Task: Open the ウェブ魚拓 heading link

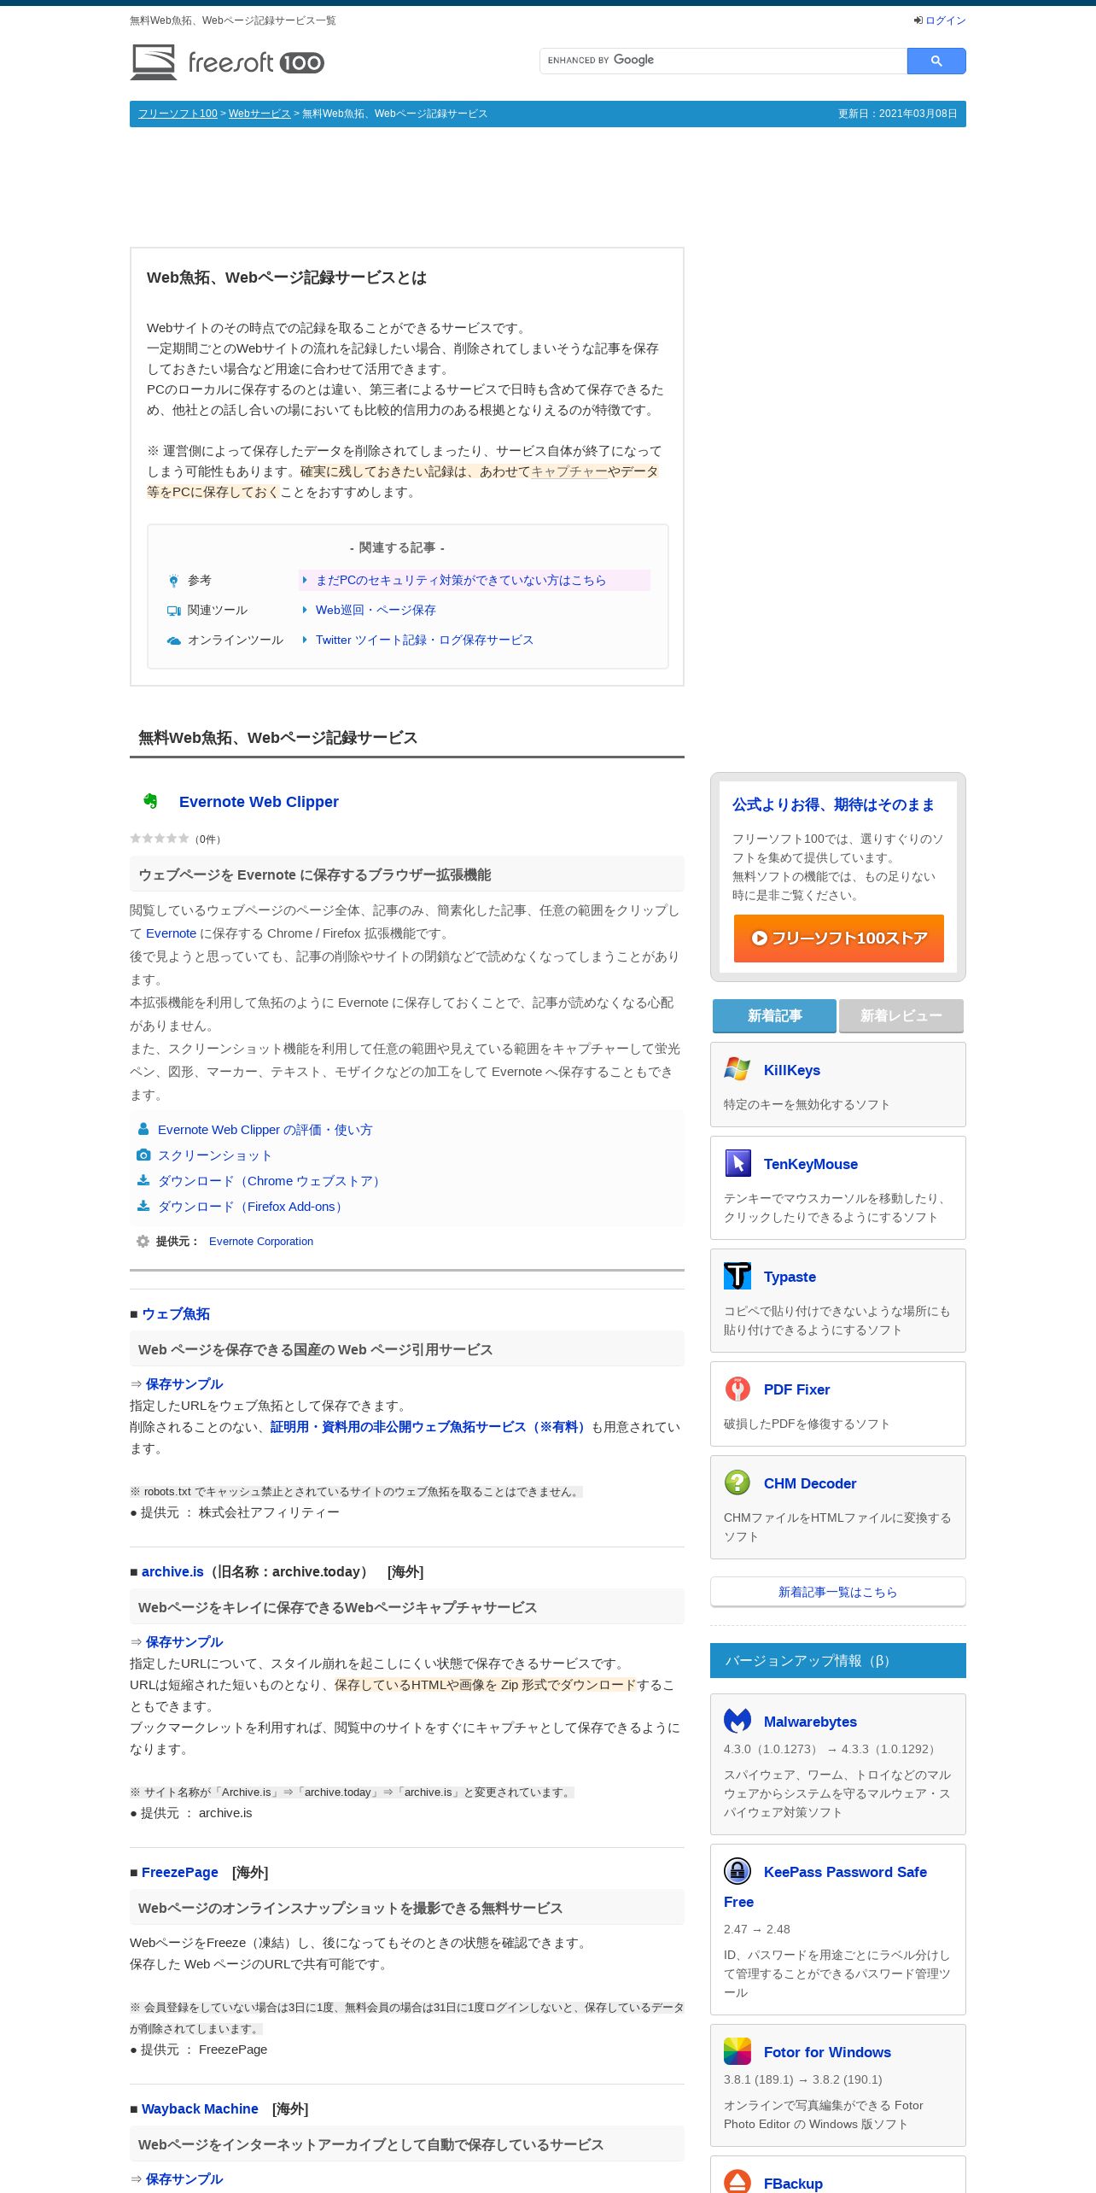Action: click(x=176, y=1314)
